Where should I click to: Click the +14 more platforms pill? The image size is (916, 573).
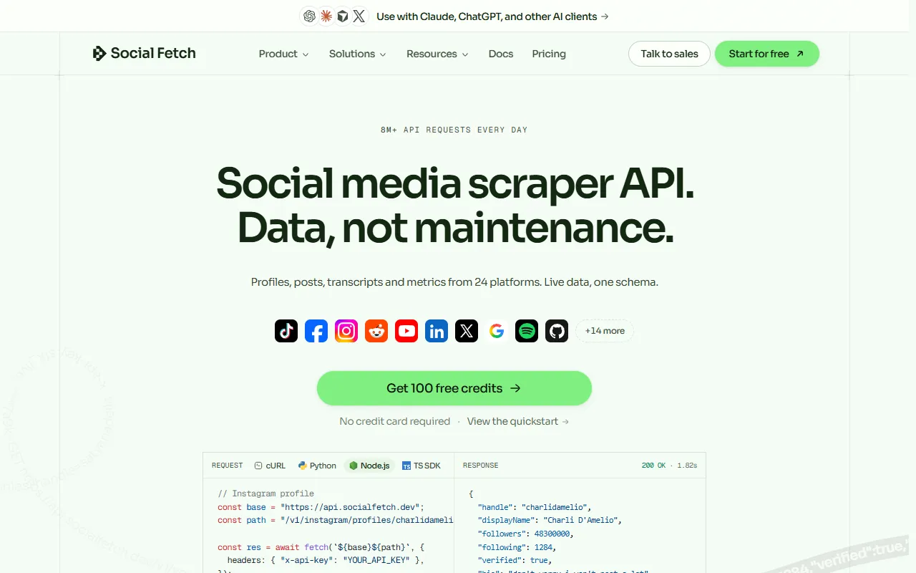[x=605, y=331]
